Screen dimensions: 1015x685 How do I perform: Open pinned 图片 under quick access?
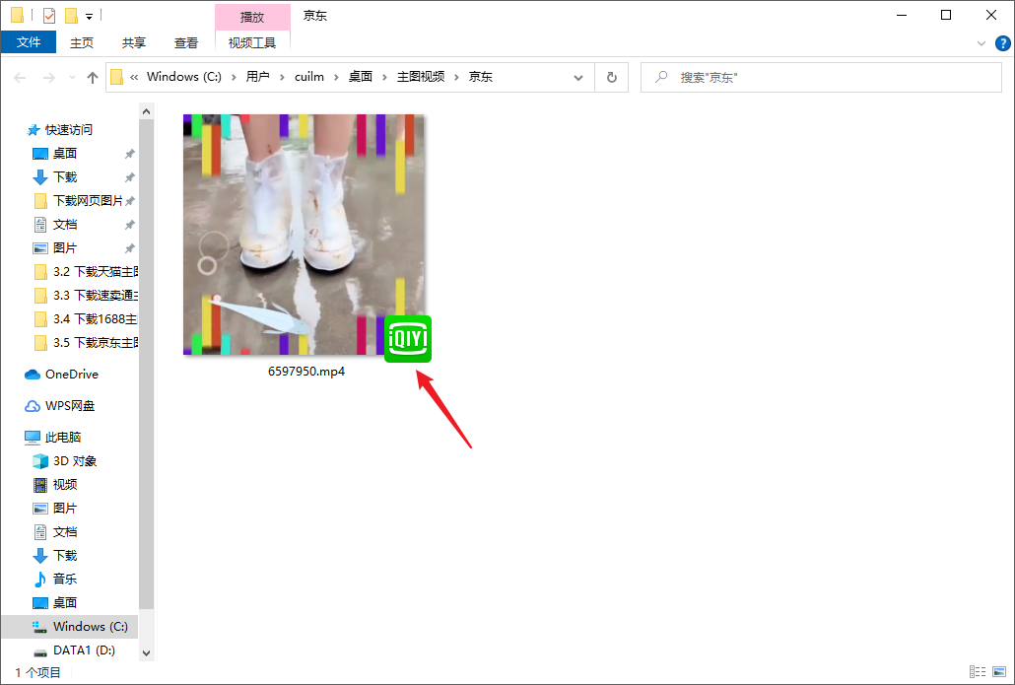[65, 248]
